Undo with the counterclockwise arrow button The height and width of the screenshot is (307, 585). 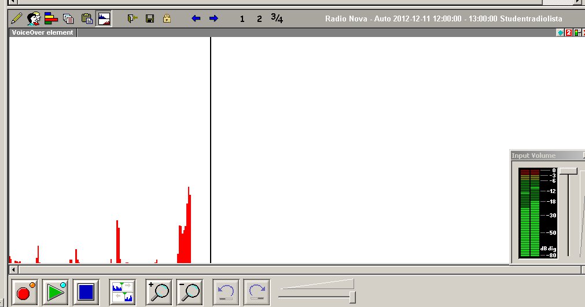point(226,292)
